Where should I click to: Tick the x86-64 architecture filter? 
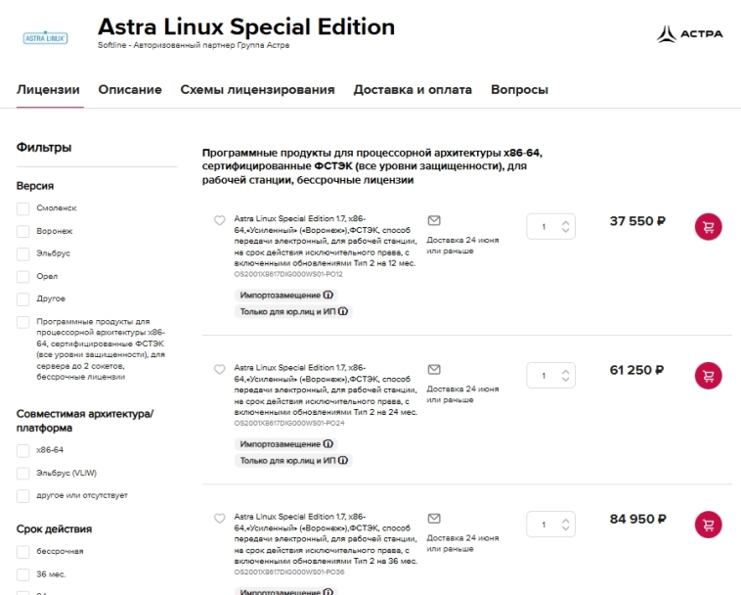point(23,450)
